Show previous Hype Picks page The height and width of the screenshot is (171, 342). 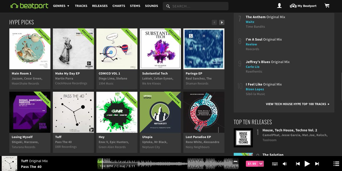click(214, 22)
